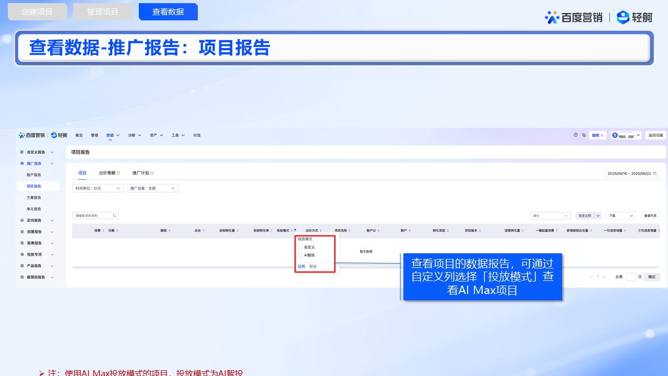Viewport: 668px width, 376px height.
Task: Click the 管理 menu item
Action: click(x=94, y=135)
